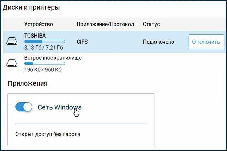Screen dimensions: 227x151
Task: Click the built-in storage usage bar
Action: click(x=45, y=63)
